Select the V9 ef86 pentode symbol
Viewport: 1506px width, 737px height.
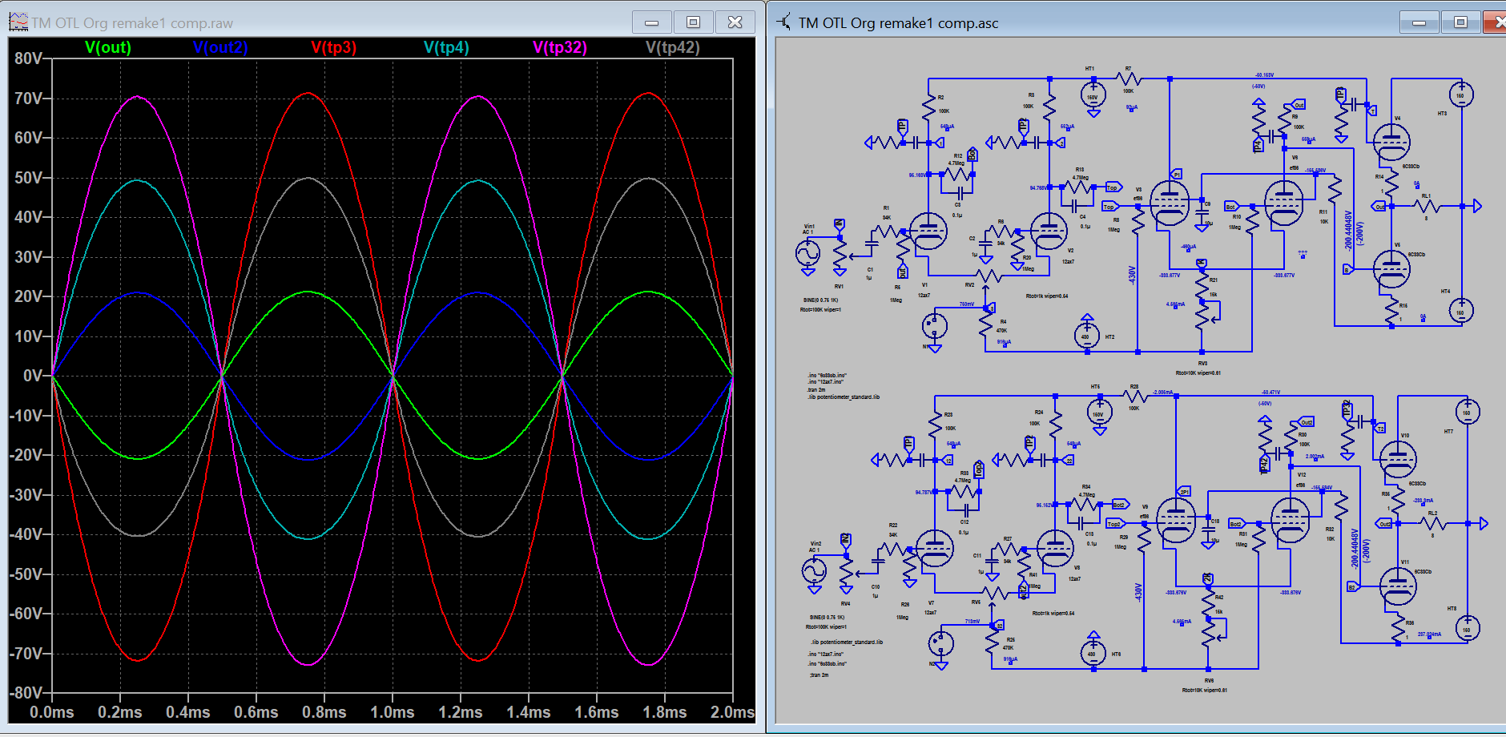pos(1176,520)
